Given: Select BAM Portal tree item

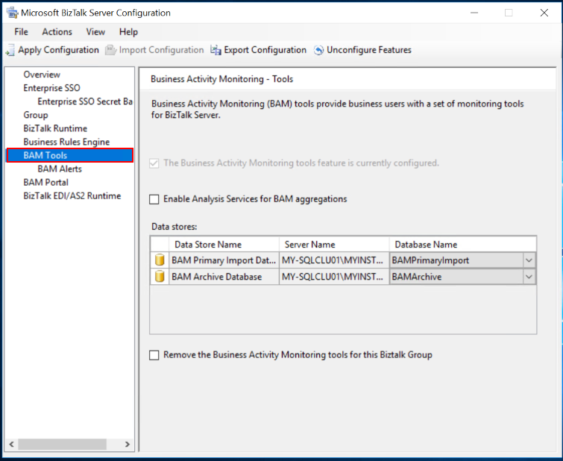Looking at the screenshot, I should click(x=45, y=183).
